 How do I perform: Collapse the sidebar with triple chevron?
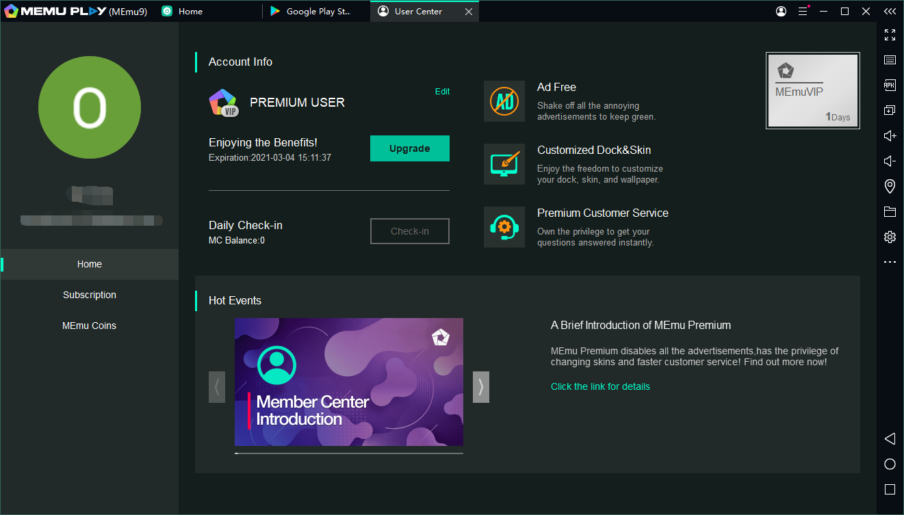pyautogui.click(x=890, y=12)
